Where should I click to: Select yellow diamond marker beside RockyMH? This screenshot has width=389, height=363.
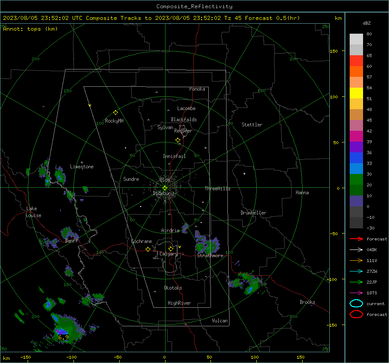[x=115, y=113]
